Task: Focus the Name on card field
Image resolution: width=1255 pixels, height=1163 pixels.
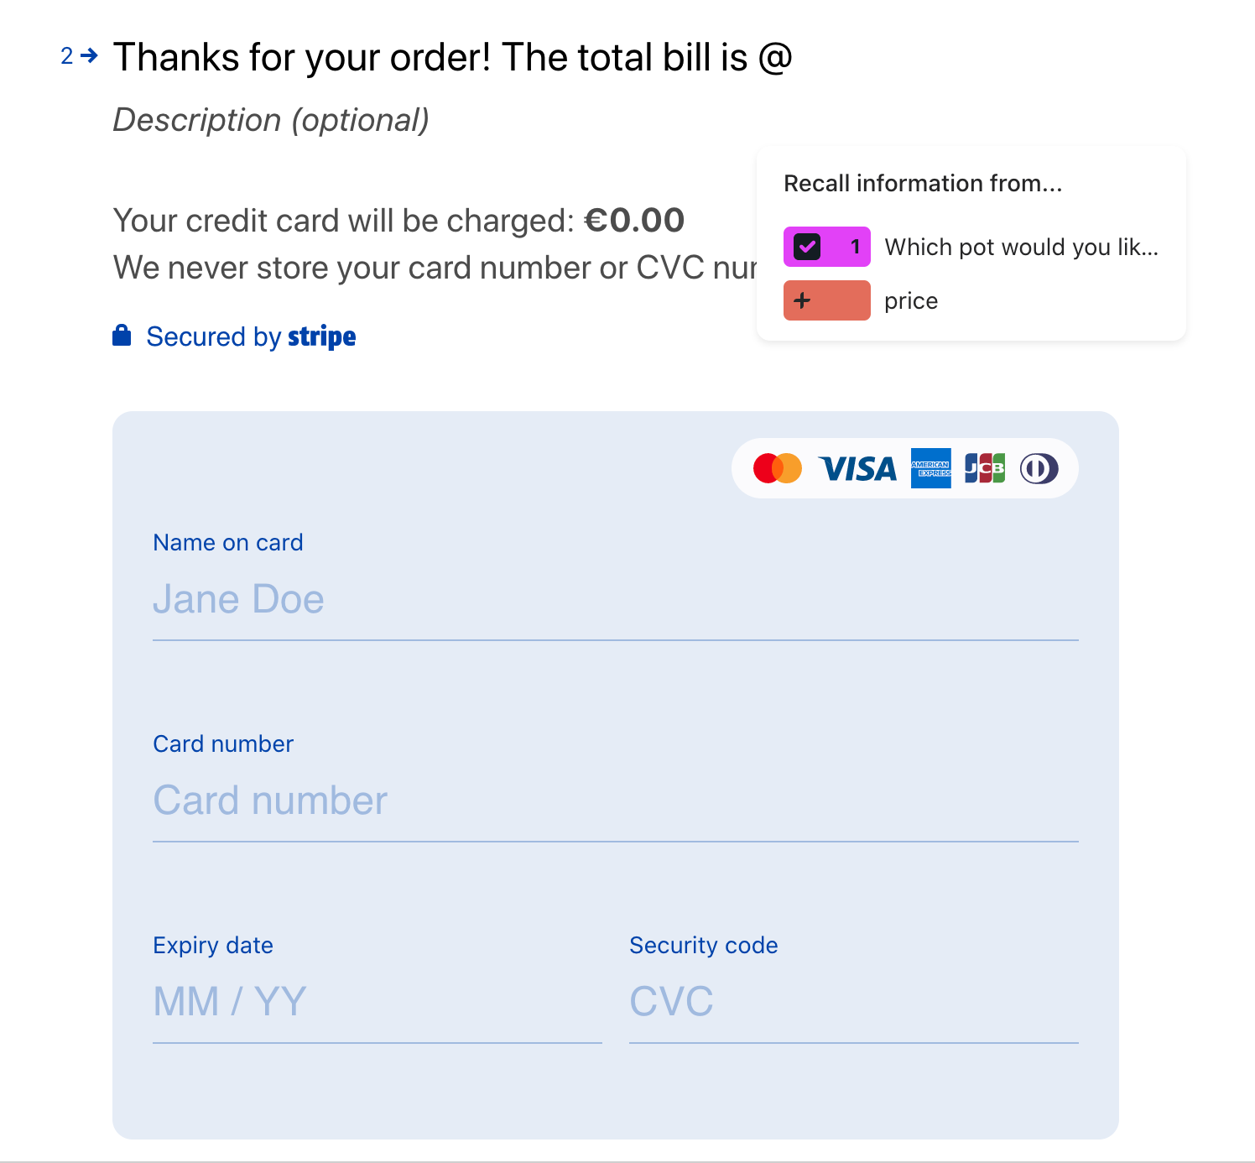Action: 616,599
